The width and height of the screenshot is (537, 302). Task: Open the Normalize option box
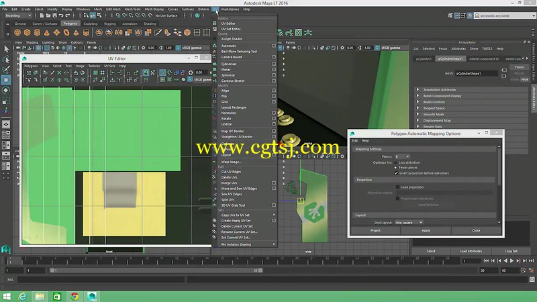[274, 113]
